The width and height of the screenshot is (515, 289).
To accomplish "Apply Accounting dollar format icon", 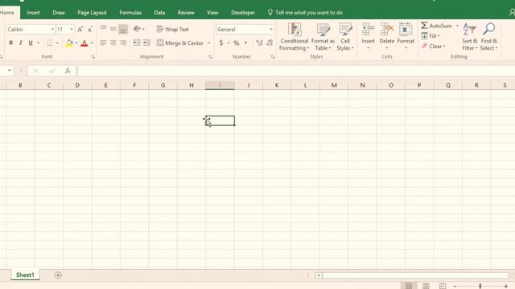I will 221,43.
